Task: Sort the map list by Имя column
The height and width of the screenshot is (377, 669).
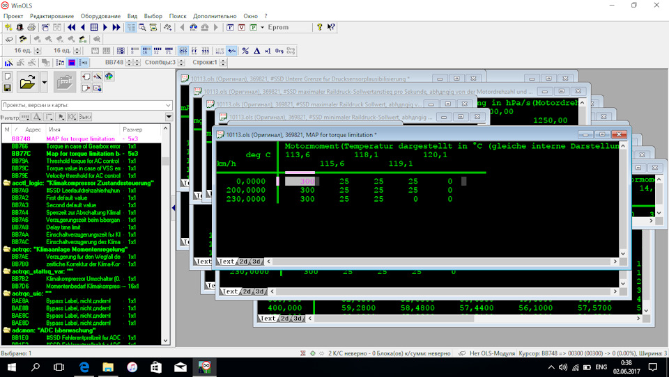Action: 54,129
